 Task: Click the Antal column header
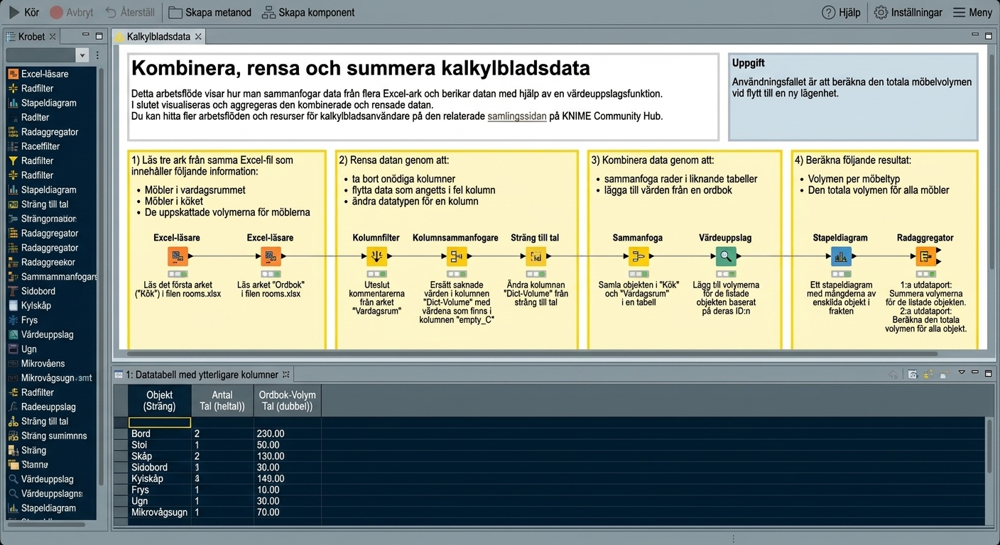tap(222, 401)
